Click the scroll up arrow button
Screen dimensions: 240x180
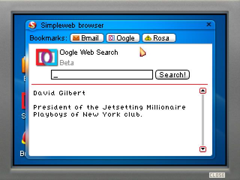click(x=203, y=91)
